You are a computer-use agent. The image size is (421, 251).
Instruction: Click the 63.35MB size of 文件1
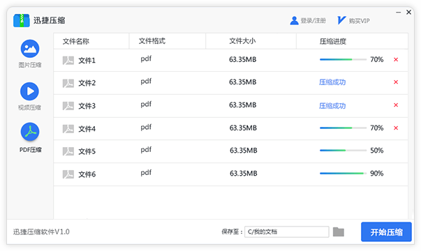243,59
